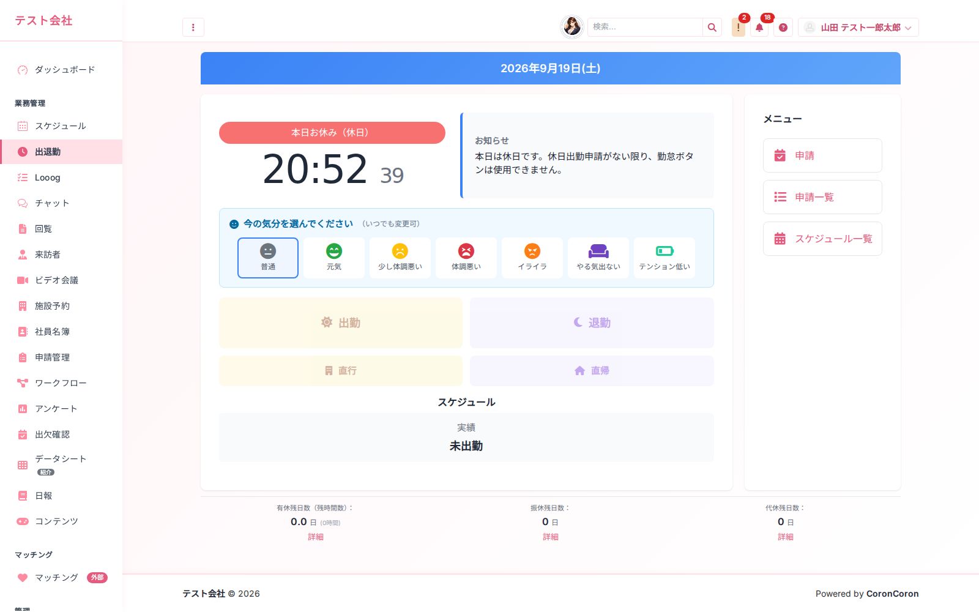Open 申請一覧 in the menu panel
The image size is (979, 612).
coord(822,197)
